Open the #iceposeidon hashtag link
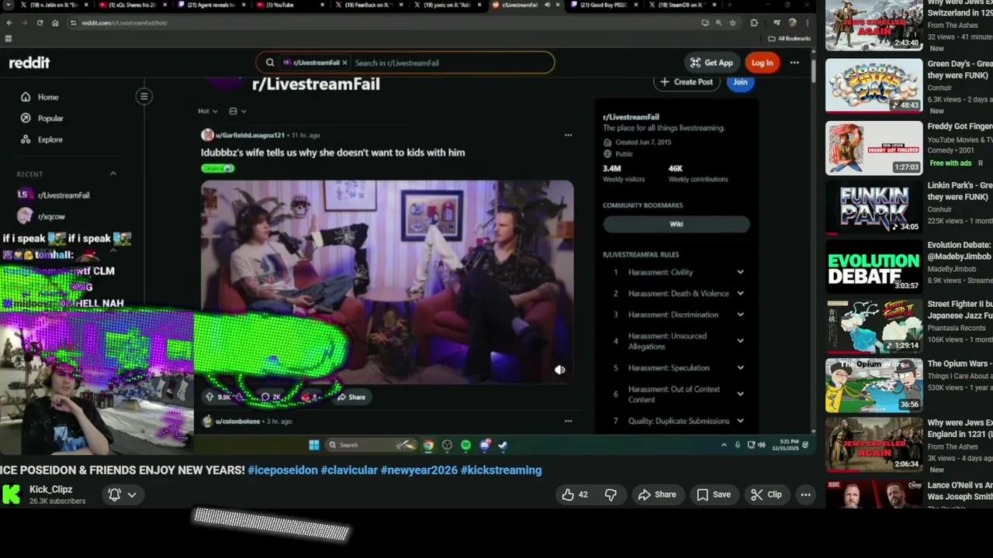The width and height of the screenshot is (993, 558). 282,470
